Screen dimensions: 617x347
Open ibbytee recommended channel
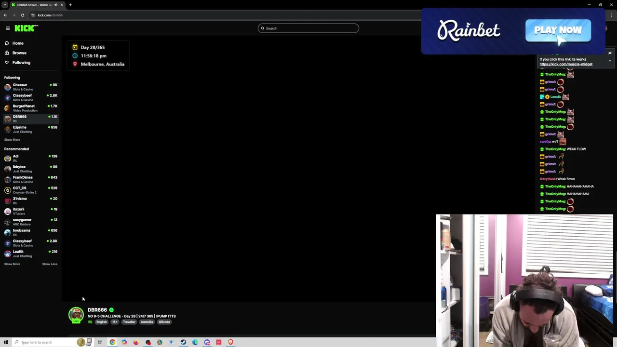pos(31,169)
